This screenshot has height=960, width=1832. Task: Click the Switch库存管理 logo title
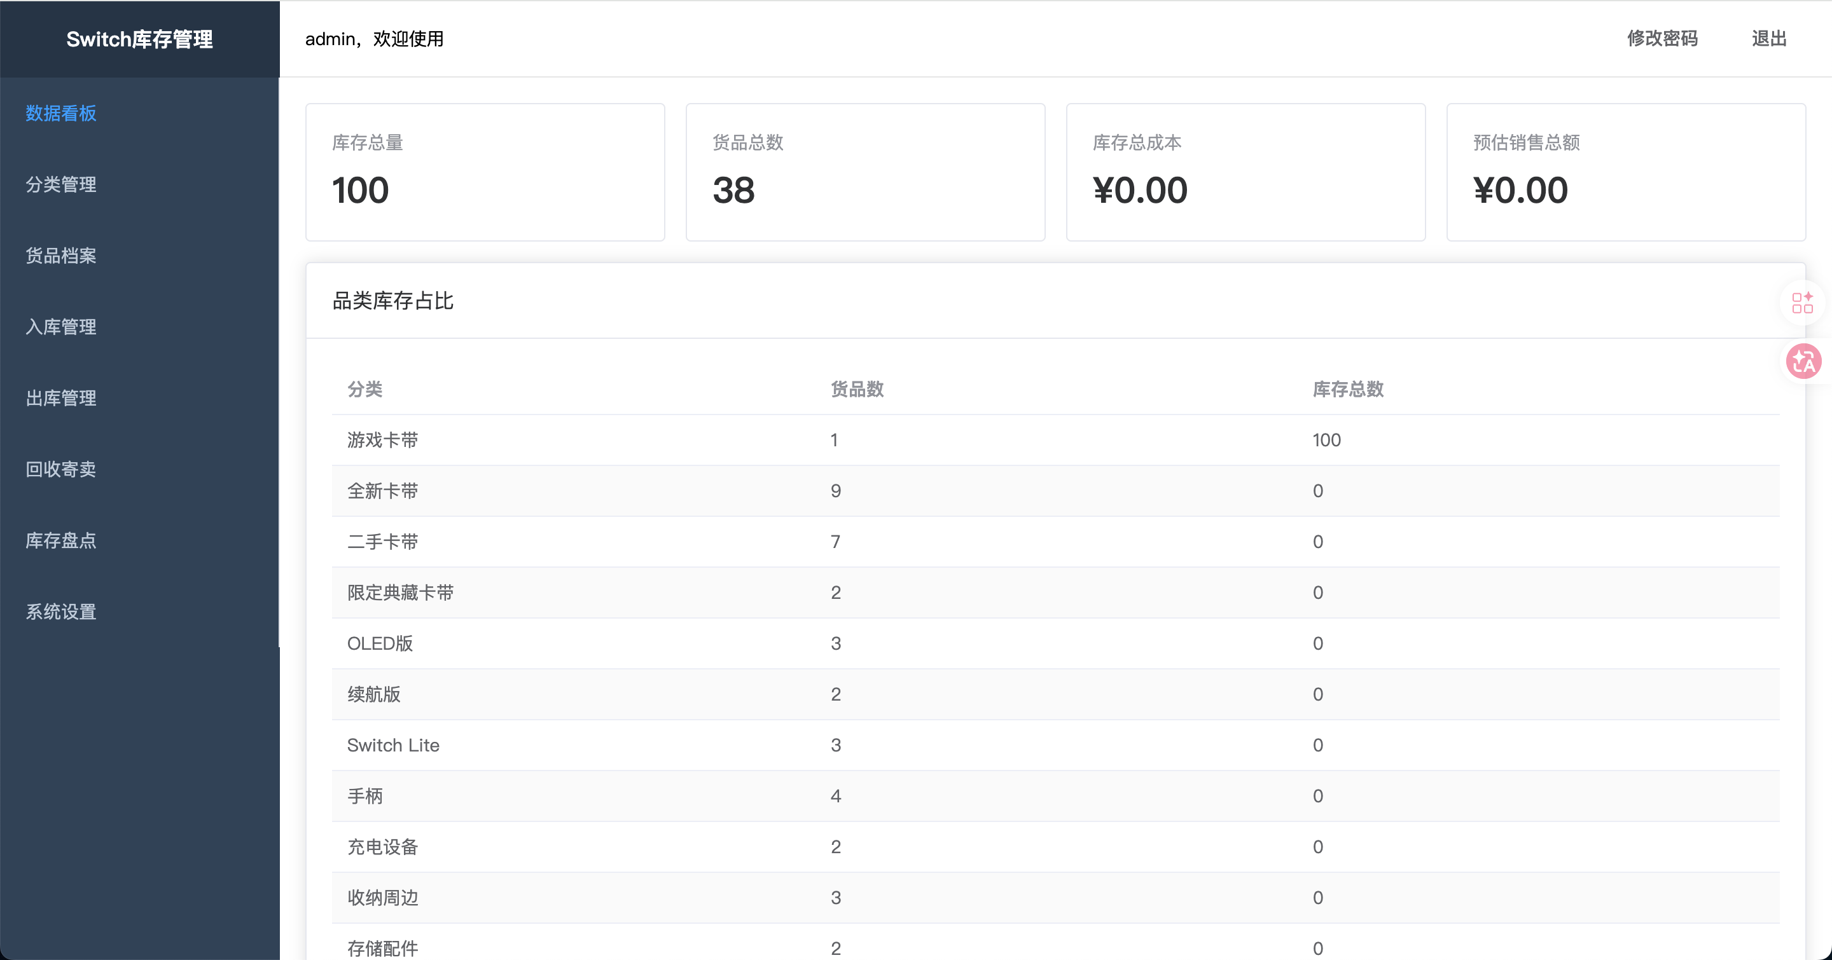[139, 39]
